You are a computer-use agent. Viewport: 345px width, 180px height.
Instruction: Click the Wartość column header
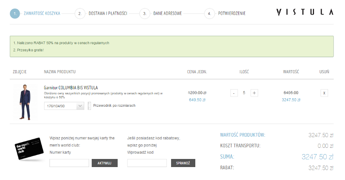click(291, 72)
